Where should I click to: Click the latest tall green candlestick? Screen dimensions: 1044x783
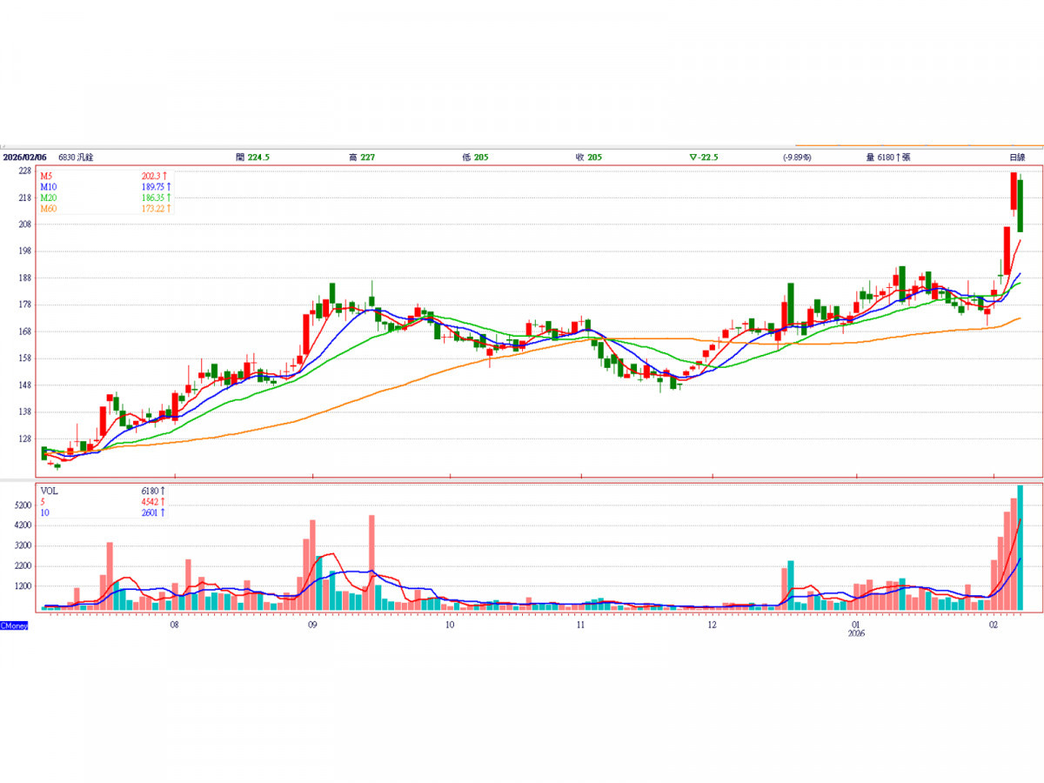coord(1020,205)
